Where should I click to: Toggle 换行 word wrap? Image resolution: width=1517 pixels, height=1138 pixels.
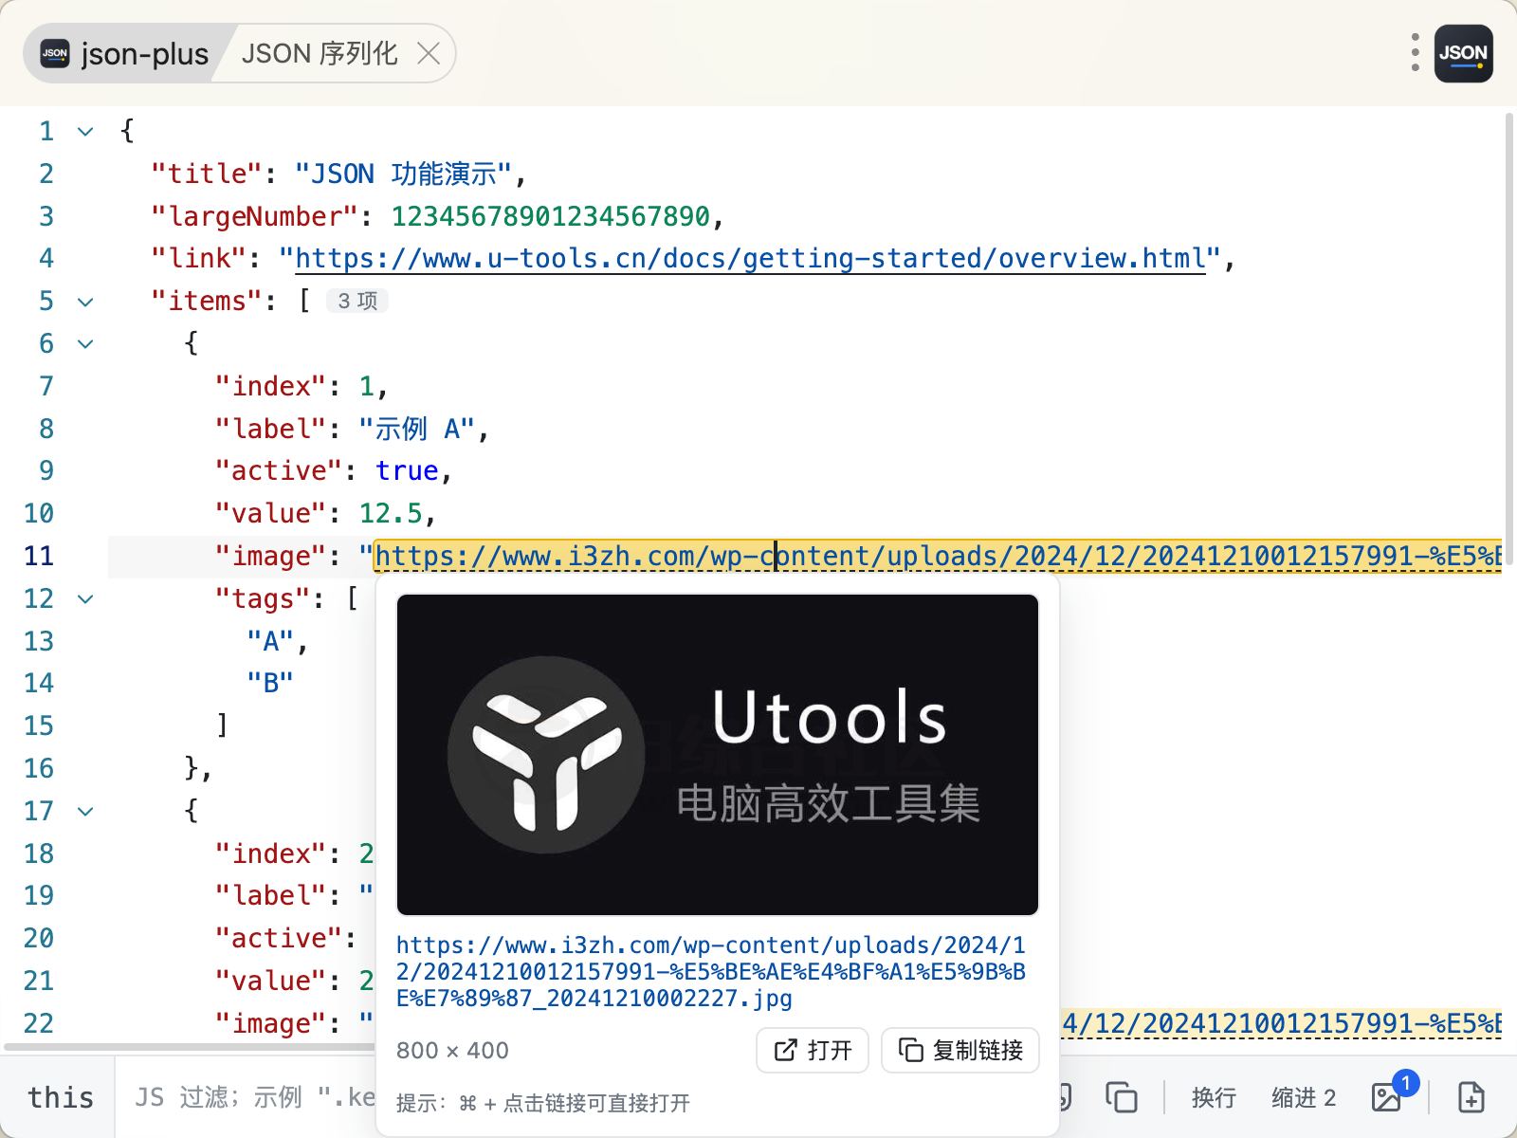[1214, 1097]
